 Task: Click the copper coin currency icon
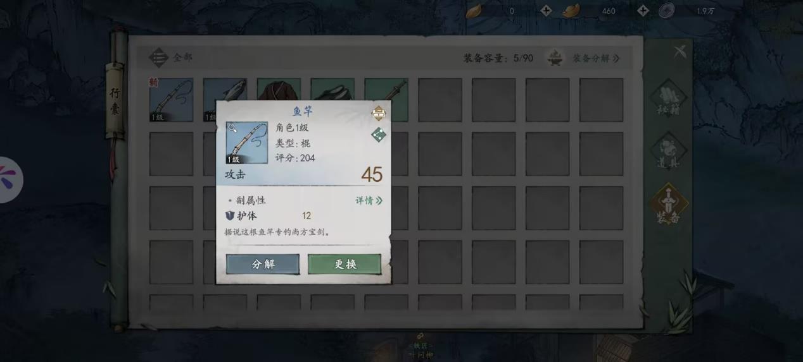tap(666, 10)
